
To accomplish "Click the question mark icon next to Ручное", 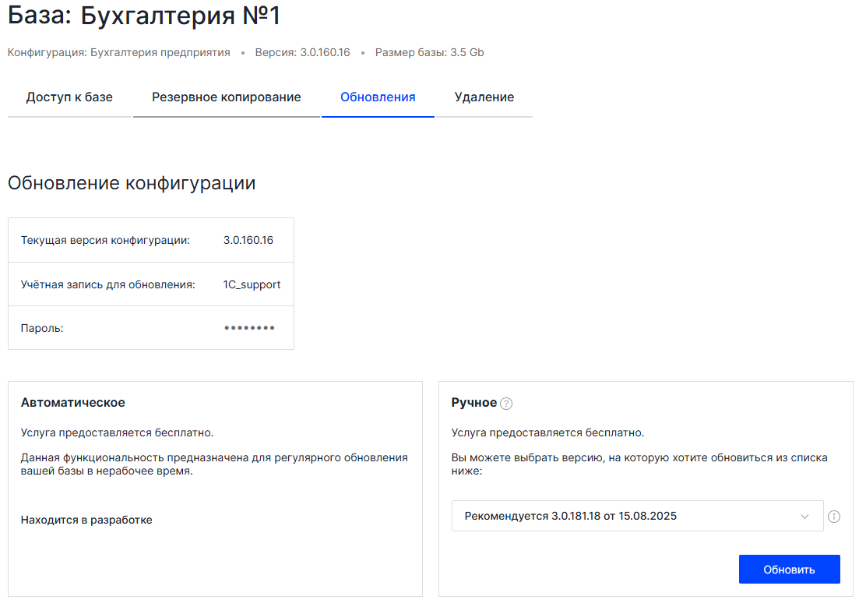I will [506, 404].
